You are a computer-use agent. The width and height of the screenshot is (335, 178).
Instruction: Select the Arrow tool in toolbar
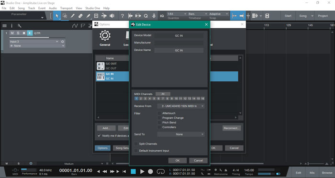coord(57,16)
